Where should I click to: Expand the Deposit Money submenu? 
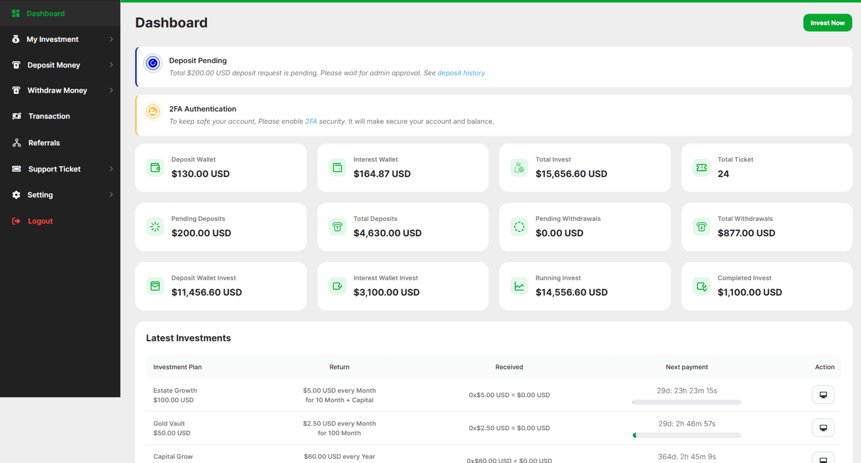[x=111, y=65]
